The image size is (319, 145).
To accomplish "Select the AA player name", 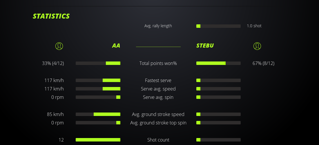I will (x=116, y=46).
